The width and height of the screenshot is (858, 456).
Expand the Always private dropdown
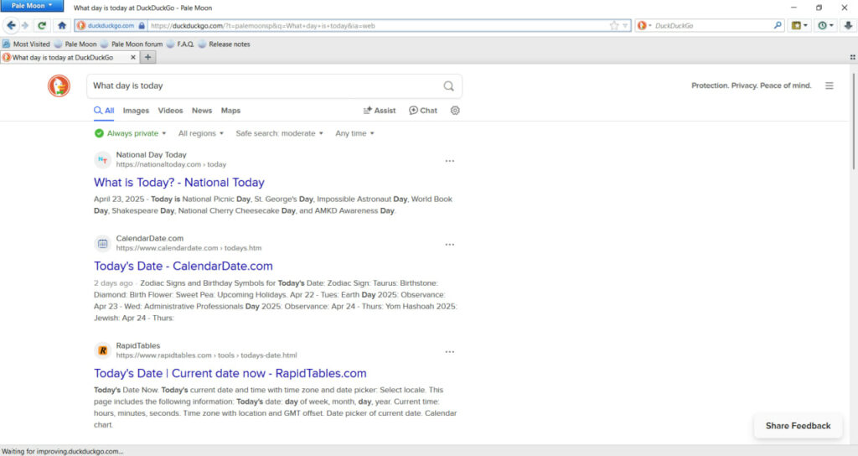pos(130,133)
